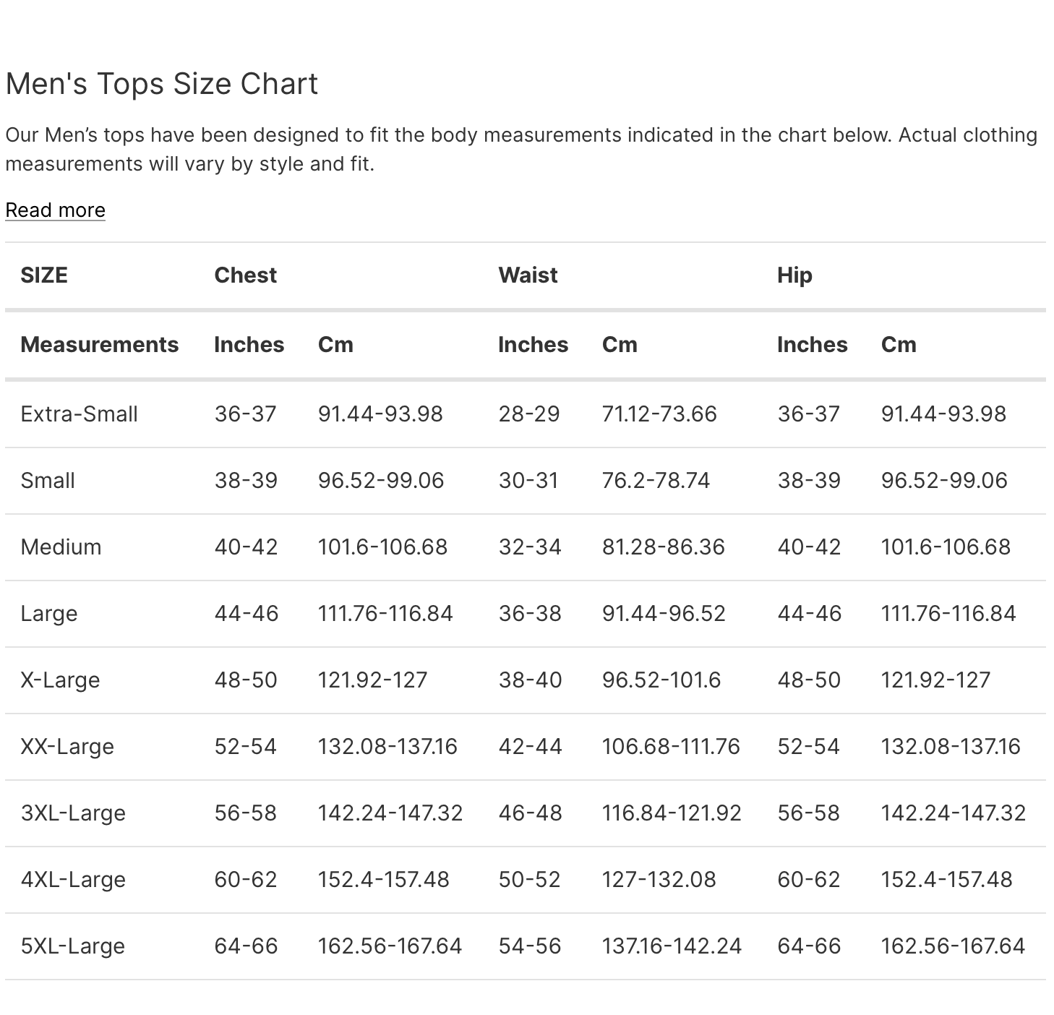Select the Extra-Small row label
The width and height of the screenshot is (1054, 1015).
point(79,414)
